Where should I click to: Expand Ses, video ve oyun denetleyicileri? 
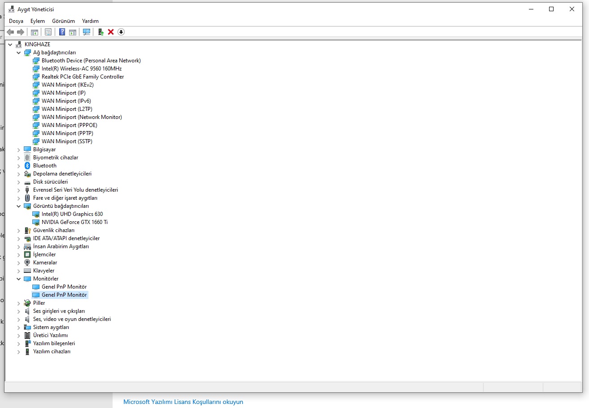coord(18,319)
